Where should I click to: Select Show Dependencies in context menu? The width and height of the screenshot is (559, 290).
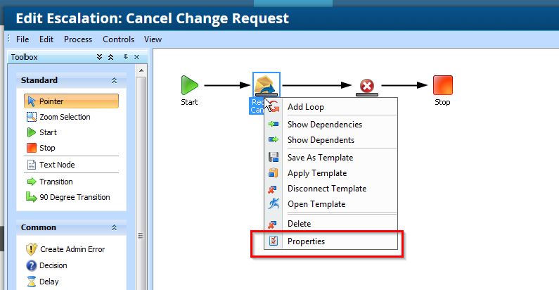324,125
